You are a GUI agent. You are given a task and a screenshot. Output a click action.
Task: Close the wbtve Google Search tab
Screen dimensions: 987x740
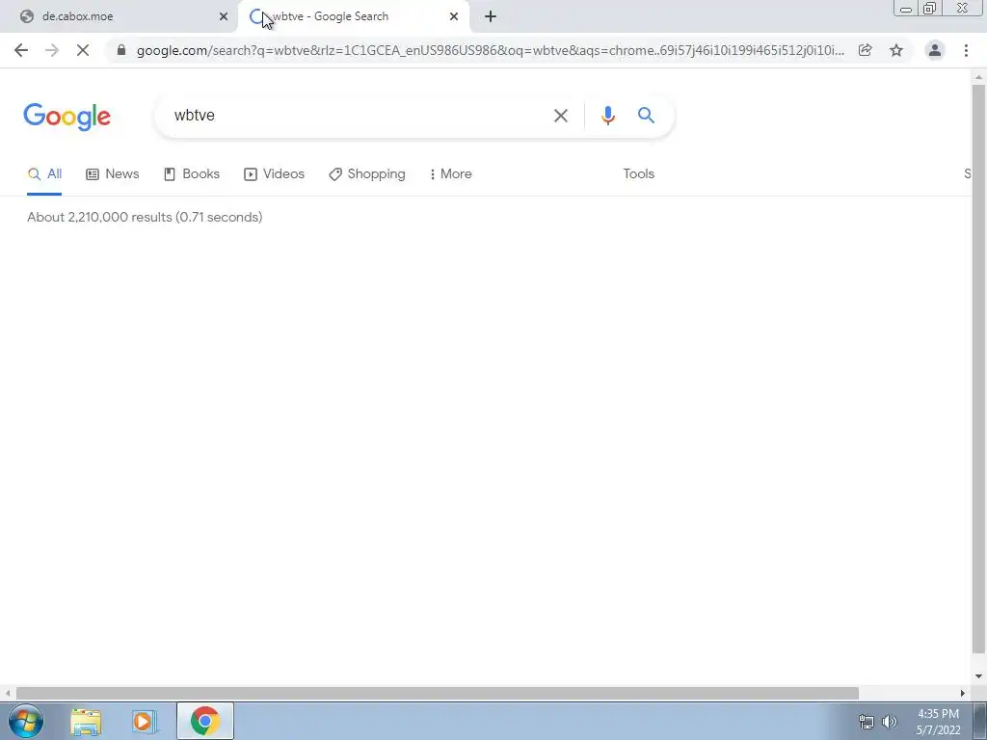coord(454,16)
